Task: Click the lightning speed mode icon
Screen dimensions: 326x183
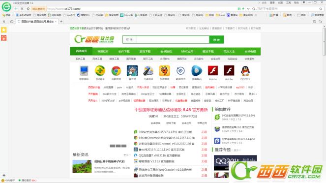Action: (x=243, y=9)
